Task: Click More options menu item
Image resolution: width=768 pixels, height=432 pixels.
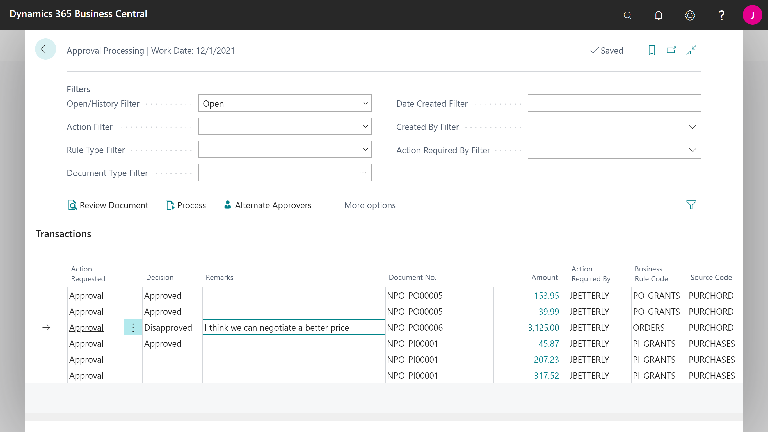Action: pos(369,205)
